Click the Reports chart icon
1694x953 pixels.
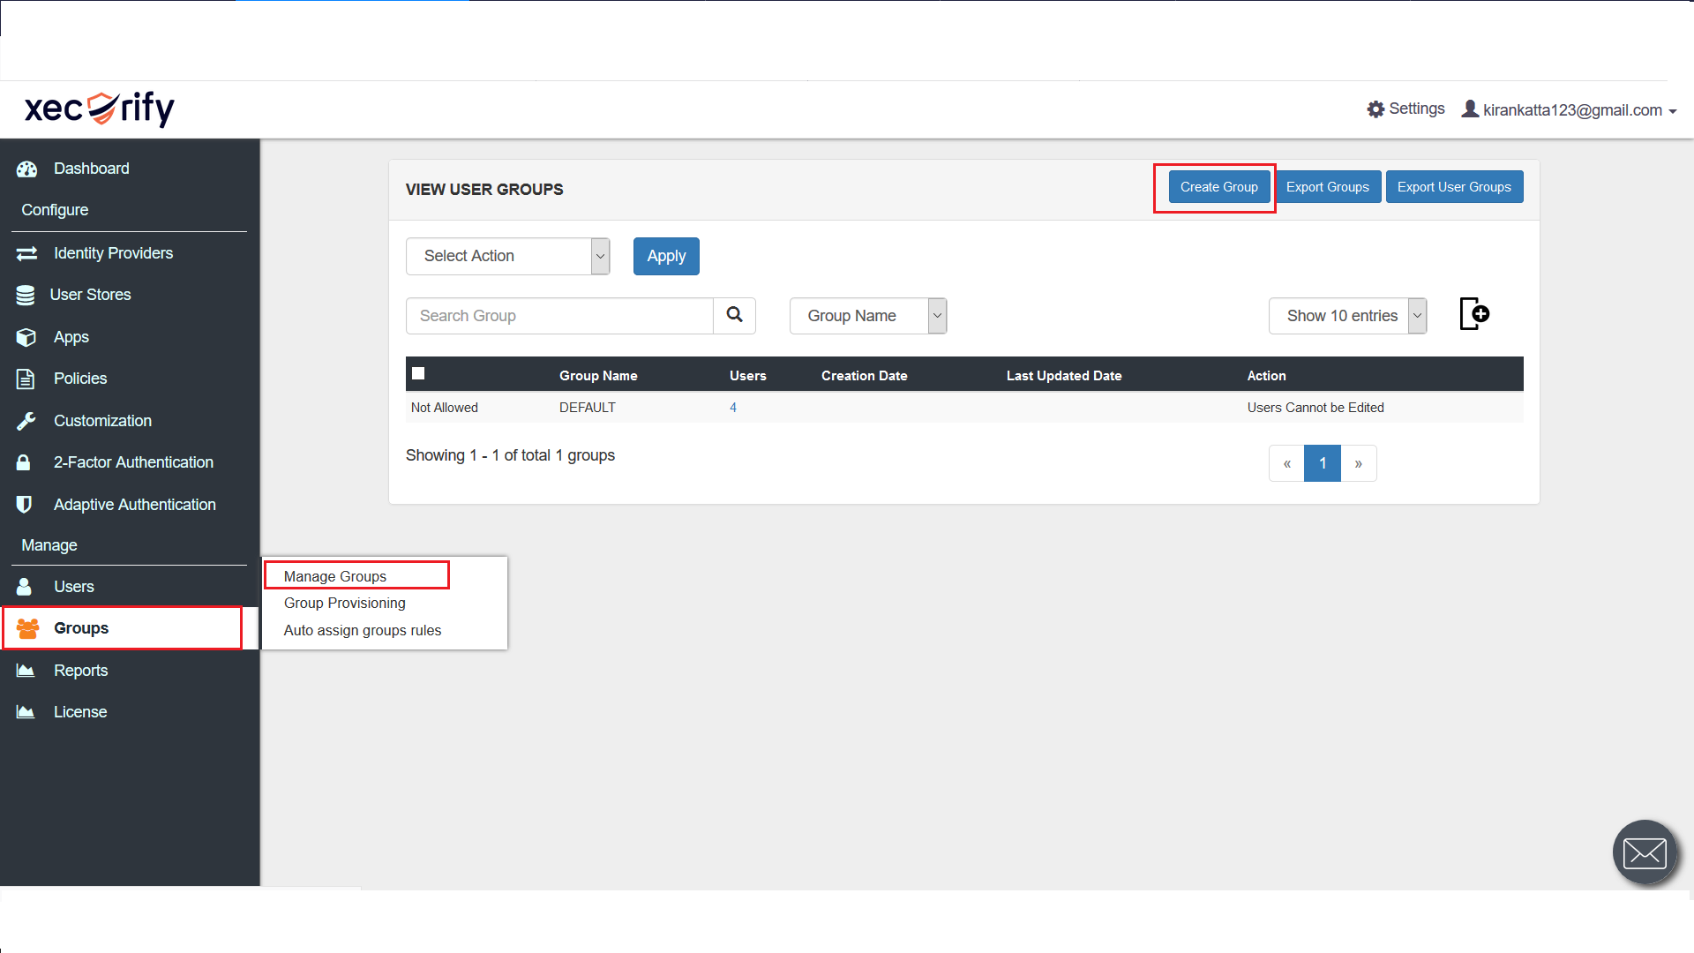(26, 671)
